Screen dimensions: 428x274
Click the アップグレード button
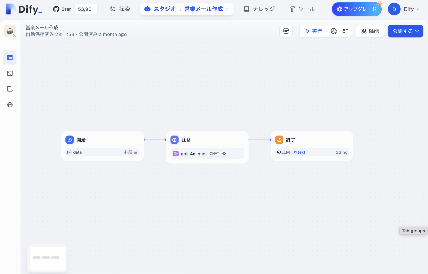[x=357, y=9]
